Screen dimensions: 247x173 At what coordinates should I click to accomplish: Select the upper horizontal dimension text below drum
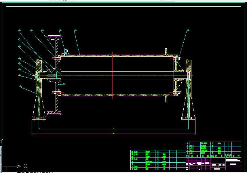point(114,128)
